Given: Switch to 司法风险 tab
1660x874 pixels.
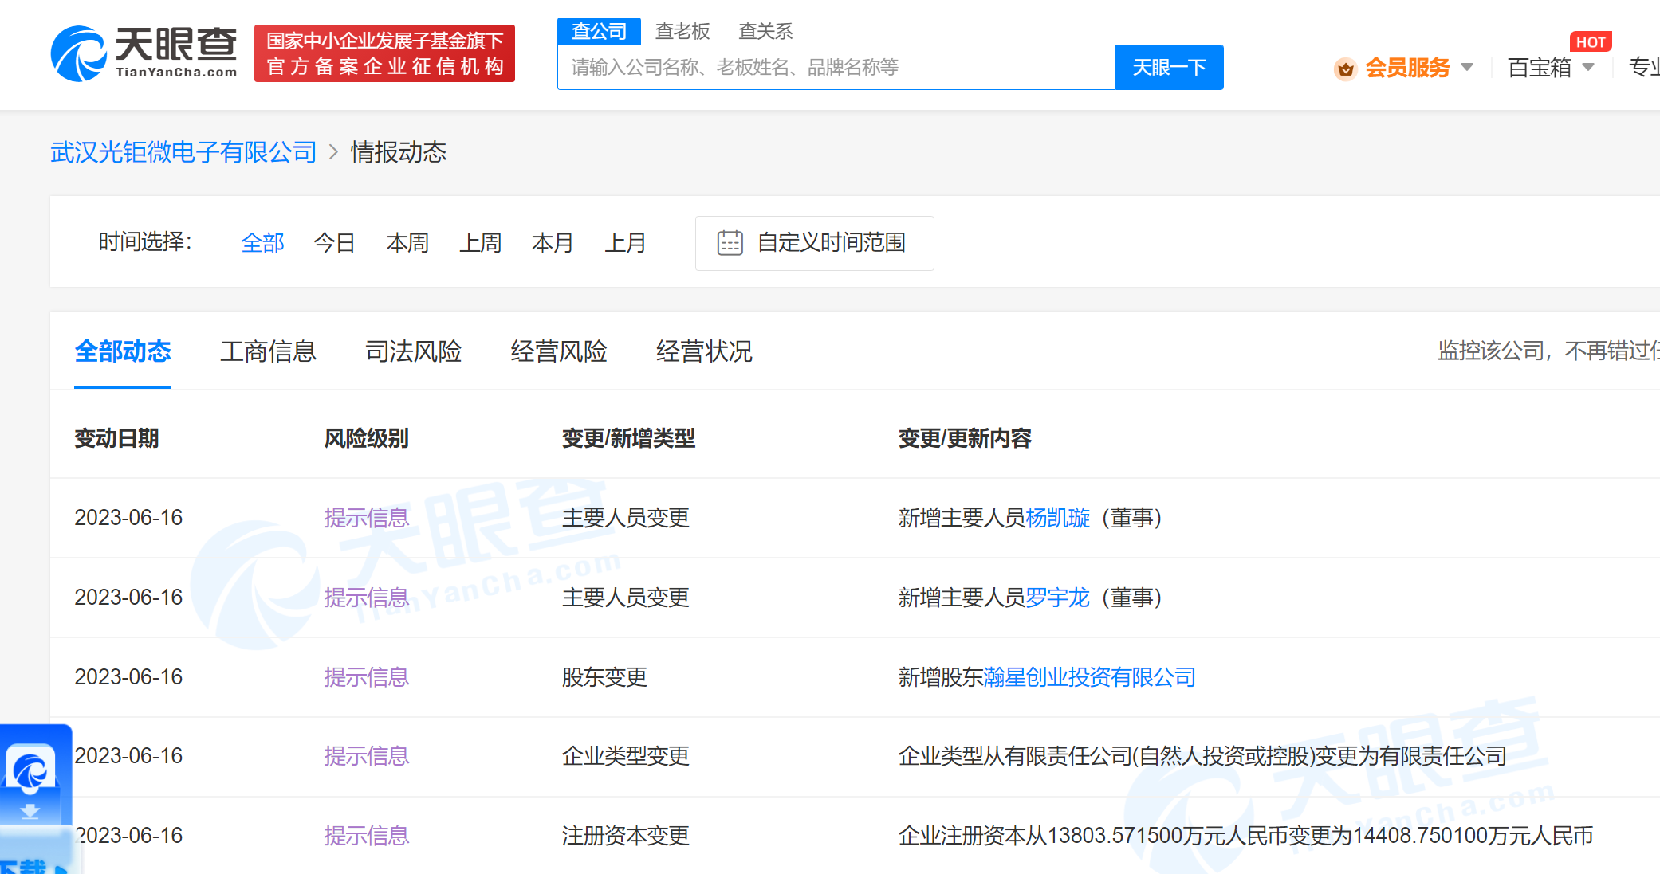Looking at the screenshot, I should point(413,351).
